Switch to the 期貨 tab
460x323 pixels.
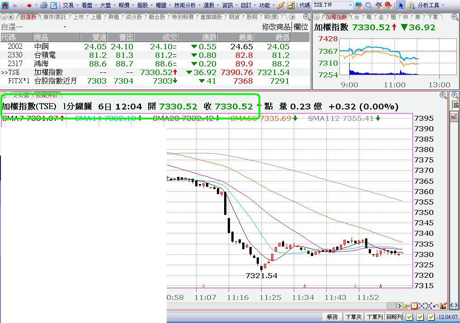point(234,17)
